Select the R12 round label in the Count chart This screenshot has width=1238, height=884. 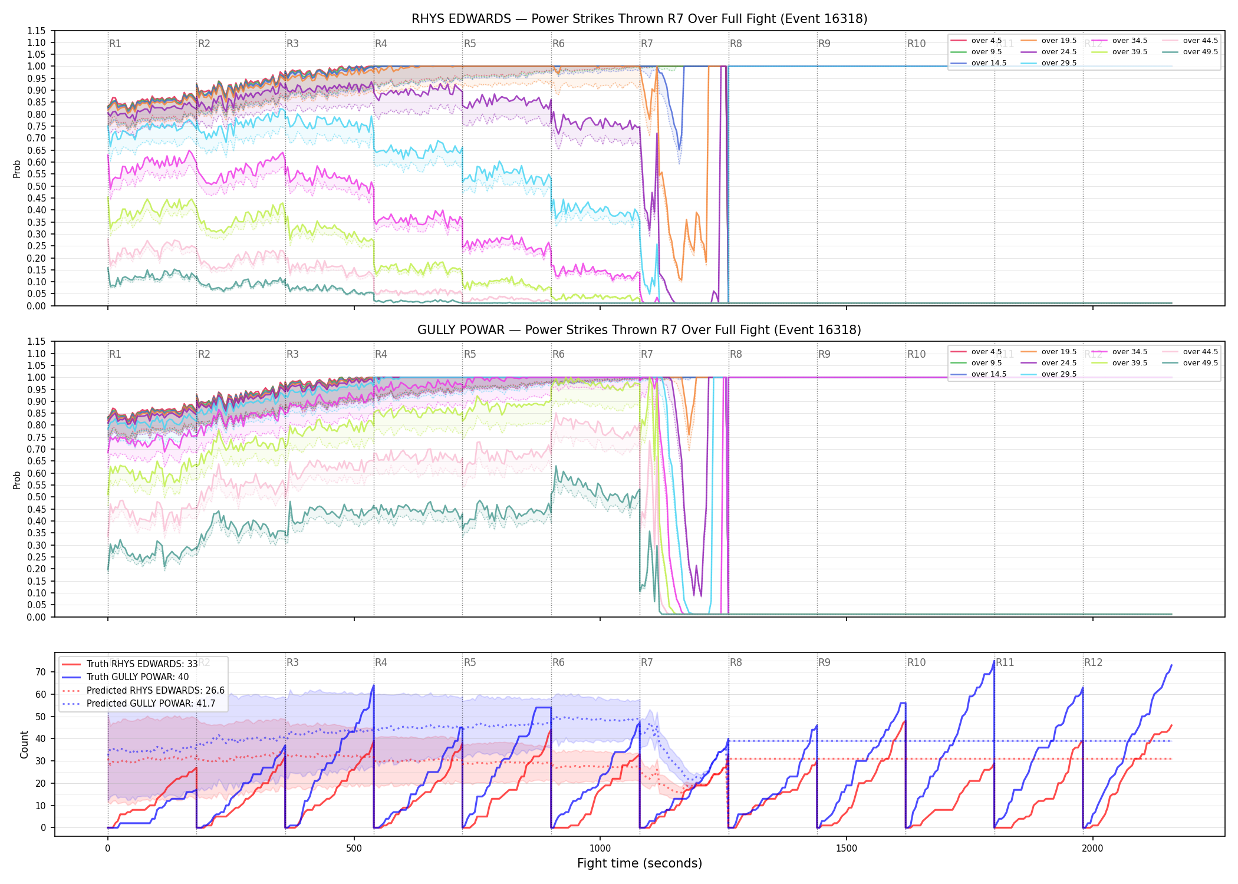1093,662
